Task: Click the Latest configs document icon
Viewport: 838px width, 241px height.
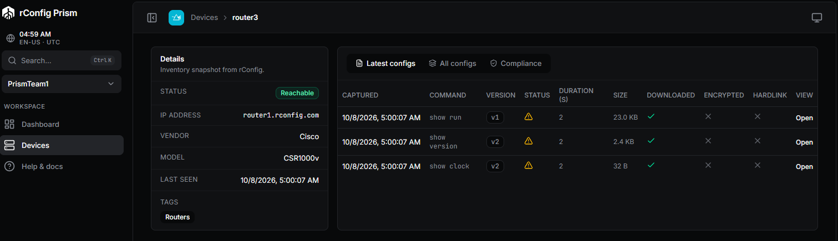Action: pos(359,63)
